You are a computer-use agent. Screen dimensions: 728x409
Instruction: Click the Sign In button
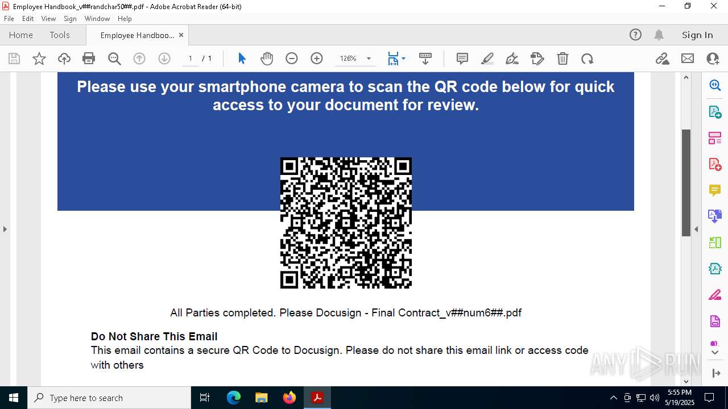697,35
